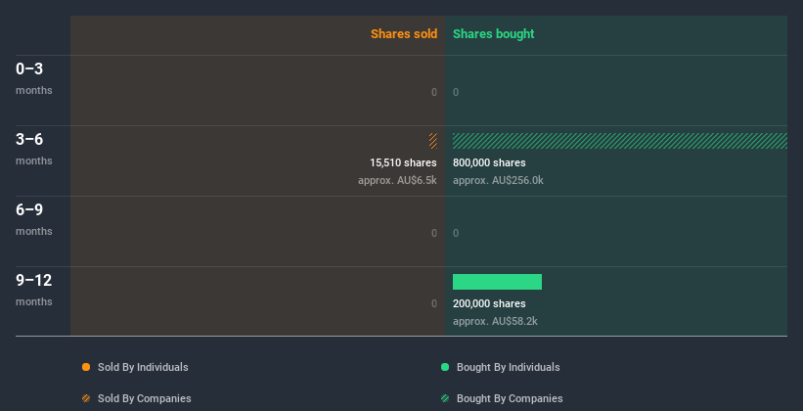Click the 6–9 months row label
Image resolution: width=803 pixels, height=411 pixels.
coord(34,219)
